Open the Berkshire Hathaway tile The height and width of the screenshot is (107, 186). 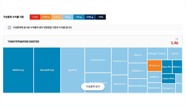138,86
